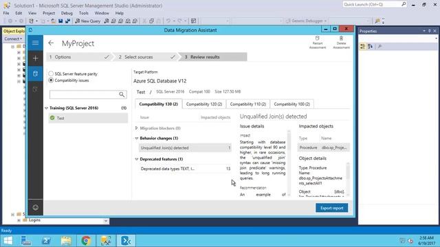This screenshot has height=247, width=440.
Task: Expand the Migration blockers (0) section
Action: point(137,128)
